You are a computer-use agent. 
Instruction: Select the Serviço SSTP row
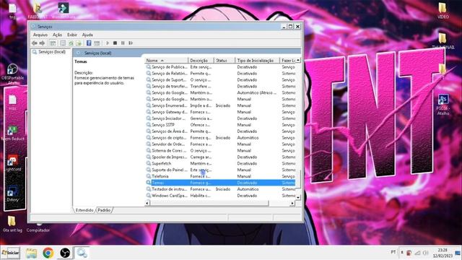[220, 125]
